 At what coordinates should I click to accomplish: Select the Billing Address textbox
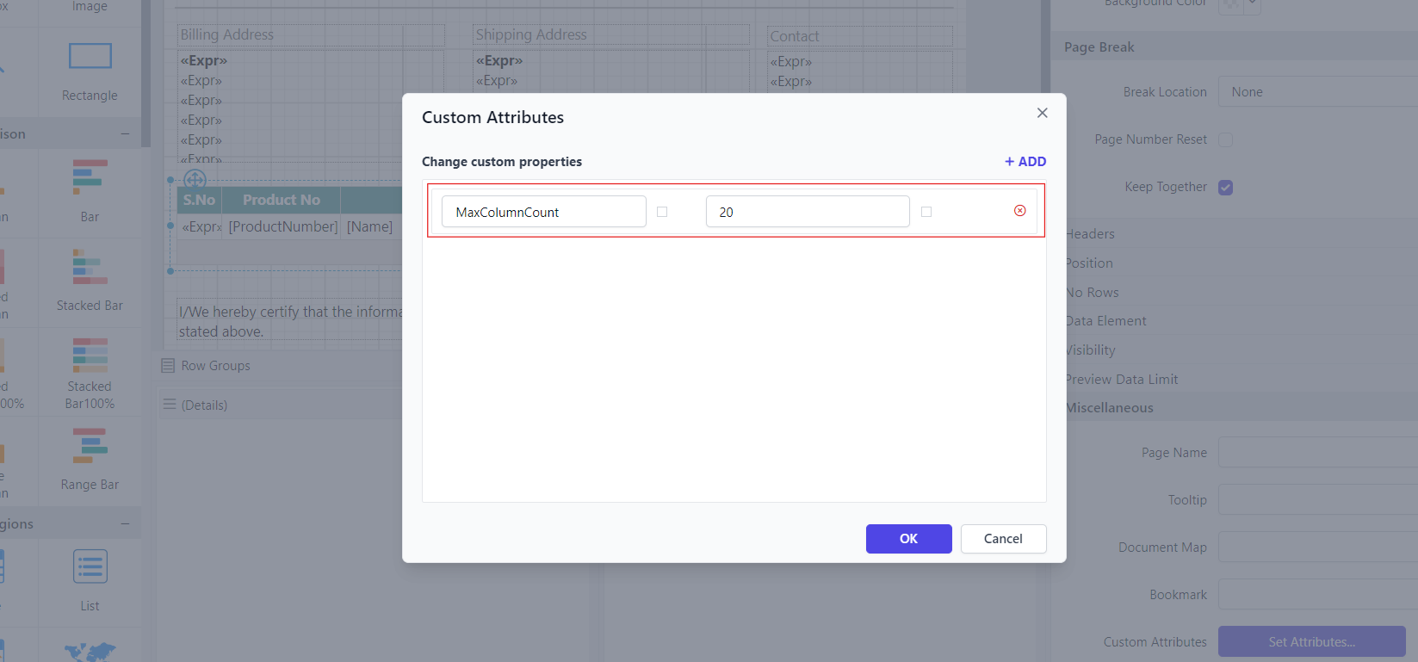click(311, 35)
